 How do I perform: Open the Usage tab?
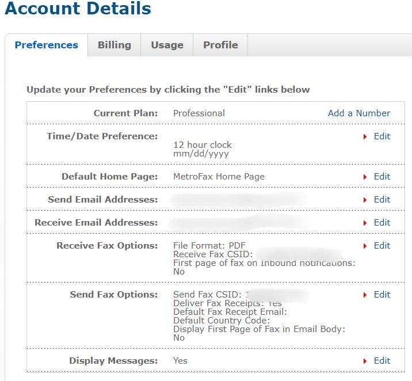(167, 45)
